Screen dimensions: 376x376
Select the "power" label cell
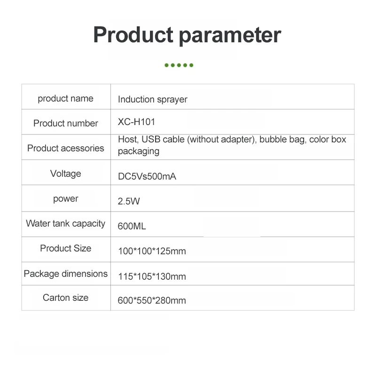[66, 198]
